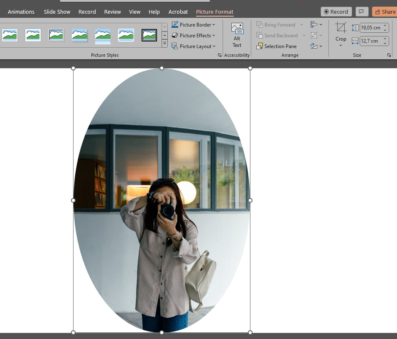Click the Share button

(x=385, y=12)
